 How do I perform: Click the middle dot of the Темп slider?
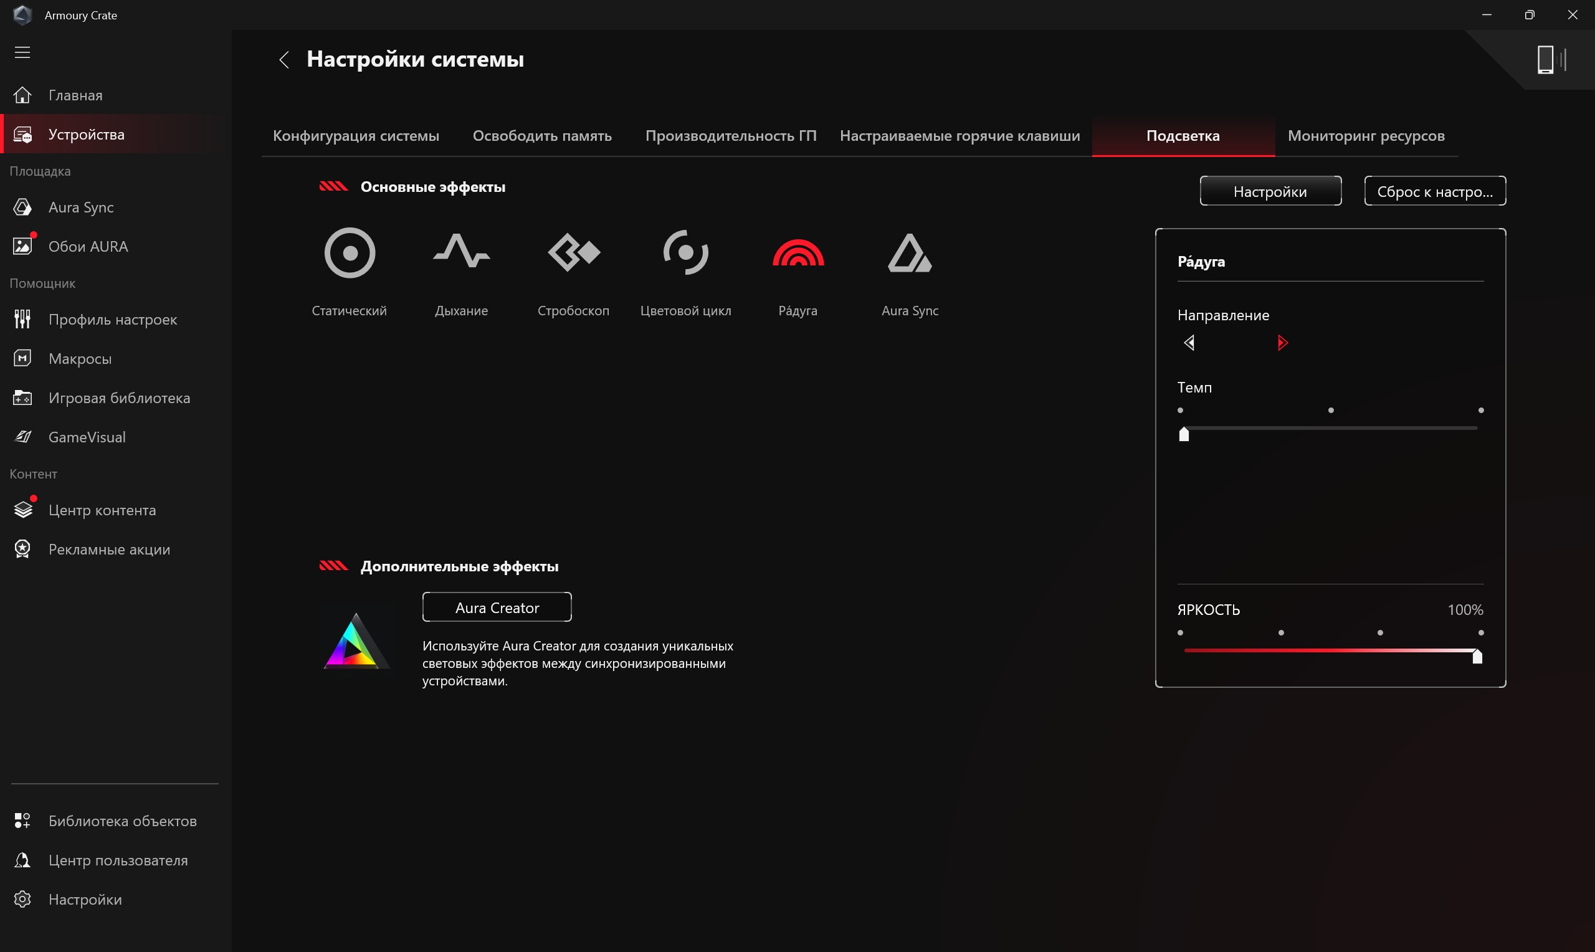[1331, 411]
